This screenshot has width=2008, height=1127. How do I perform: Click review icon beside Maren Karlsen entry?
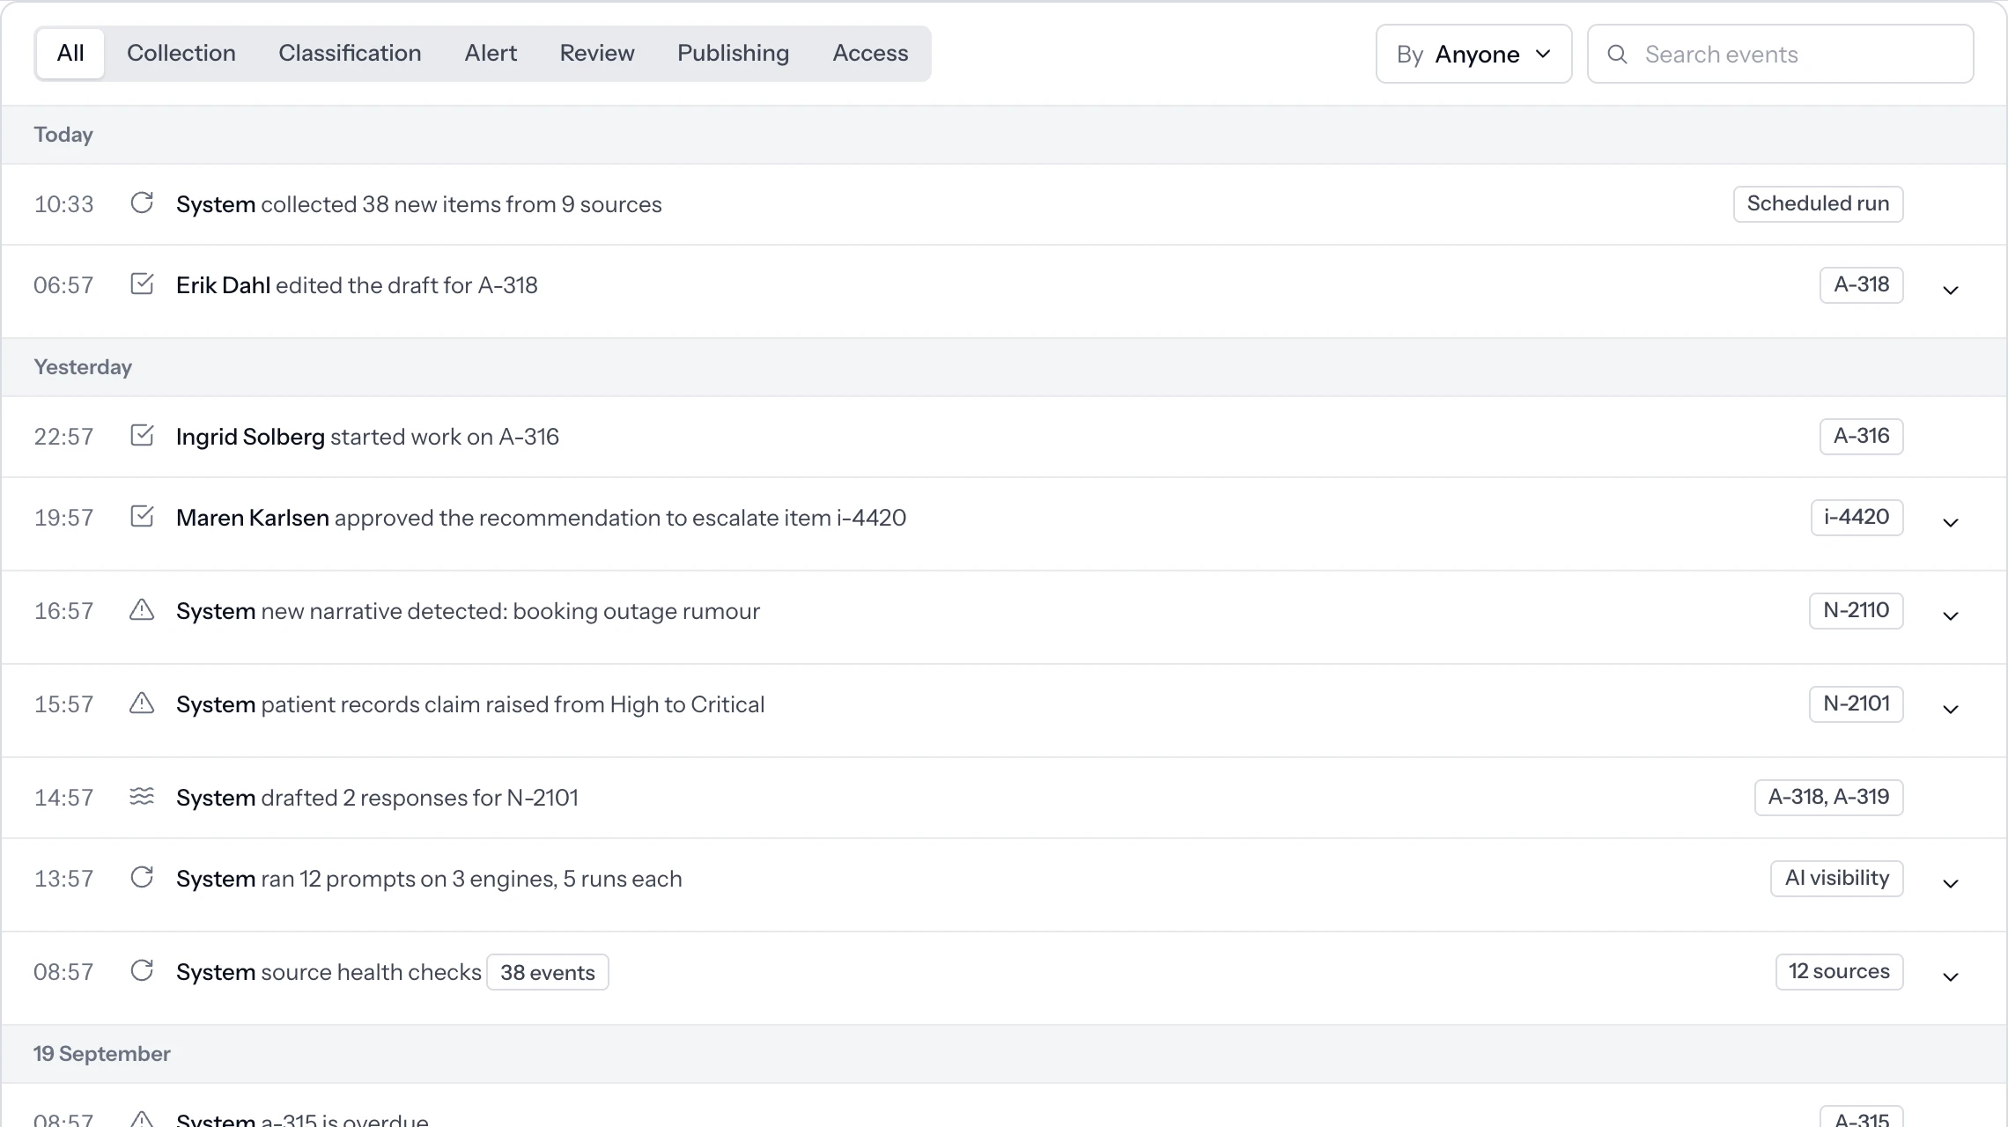click(142, 517)
